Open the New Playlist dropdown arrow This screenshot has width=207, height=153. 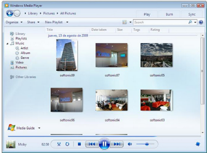(67, 22)
